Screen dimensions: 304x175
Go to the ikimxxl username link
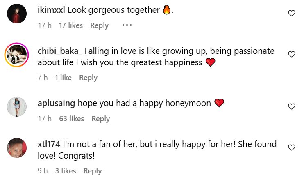(x=51, y=10)
